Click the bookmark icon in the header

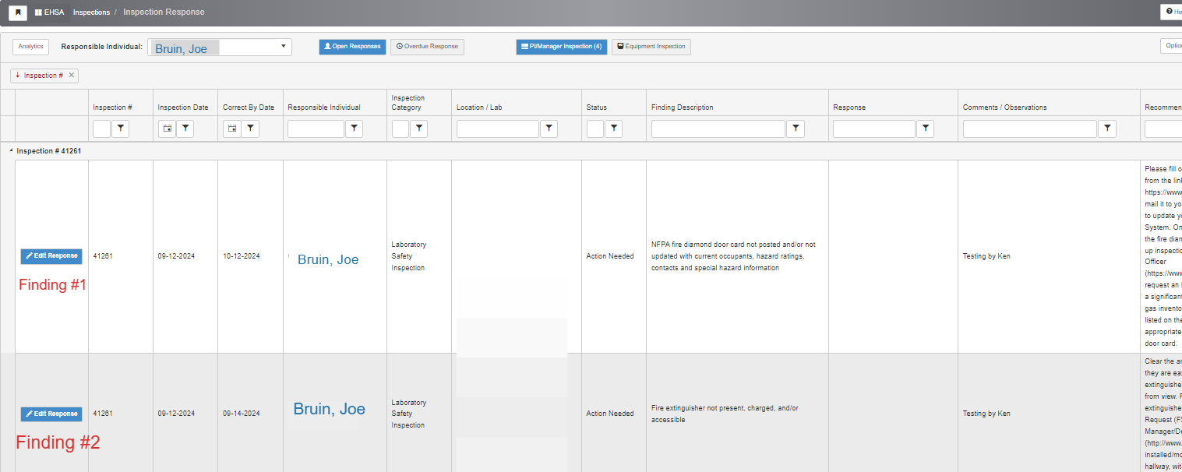click(x=18, y=12)
